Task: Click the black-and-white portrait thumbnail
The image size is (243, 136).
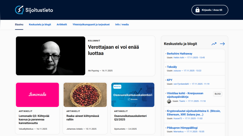Action: (51, 56)
